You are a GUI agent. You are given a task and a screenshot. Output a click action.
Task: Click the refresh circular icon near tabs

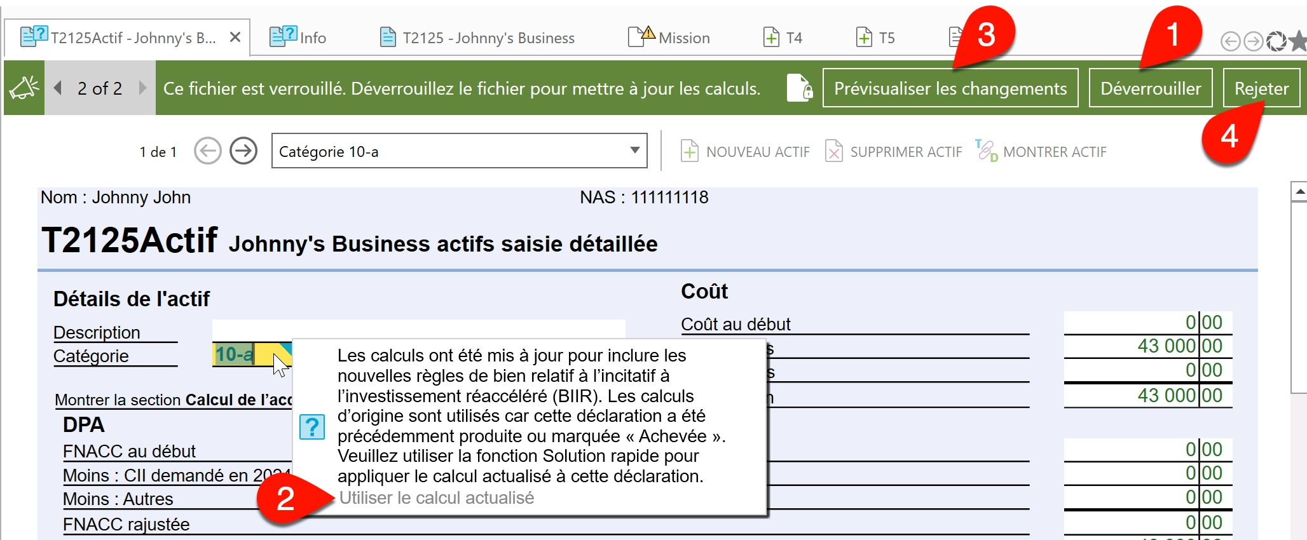(1276, 41)
